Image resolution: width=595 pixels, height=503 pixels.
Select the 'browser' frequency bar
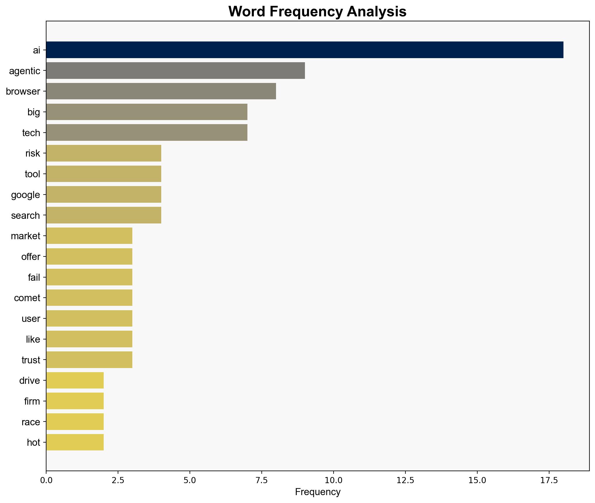161,91
